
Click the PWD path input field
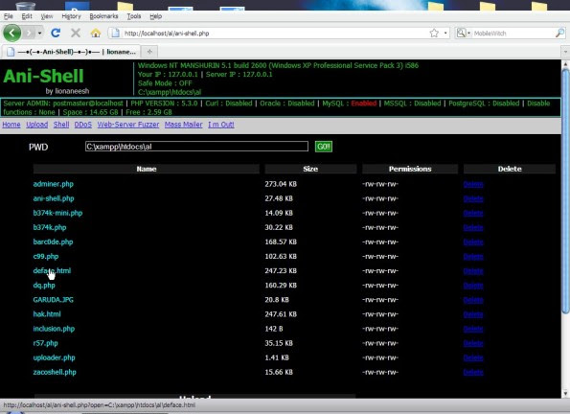click(196, 147)
